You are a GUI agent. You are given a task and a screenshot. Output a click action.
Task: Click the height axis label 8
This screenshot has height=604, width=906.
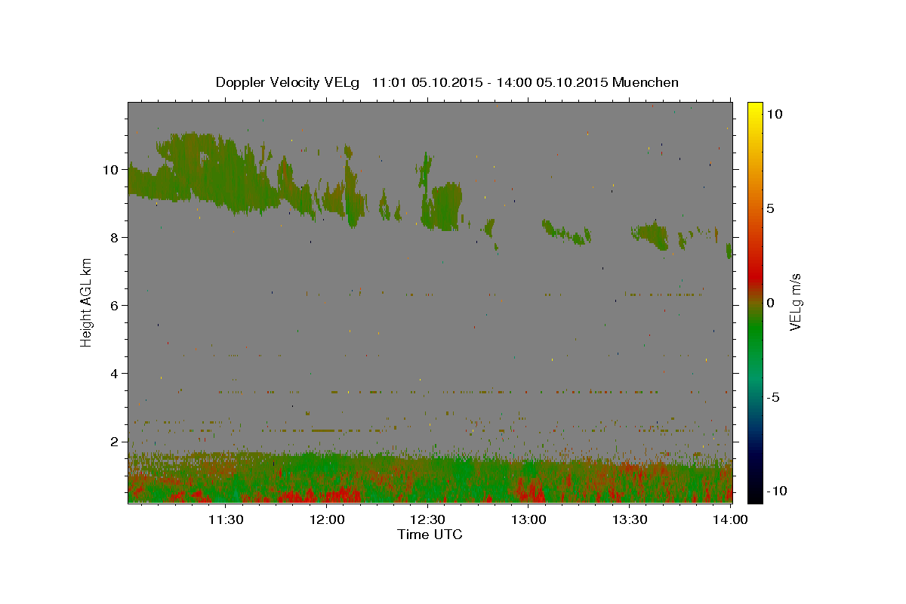pyautogui.click(x=114, y=237)
